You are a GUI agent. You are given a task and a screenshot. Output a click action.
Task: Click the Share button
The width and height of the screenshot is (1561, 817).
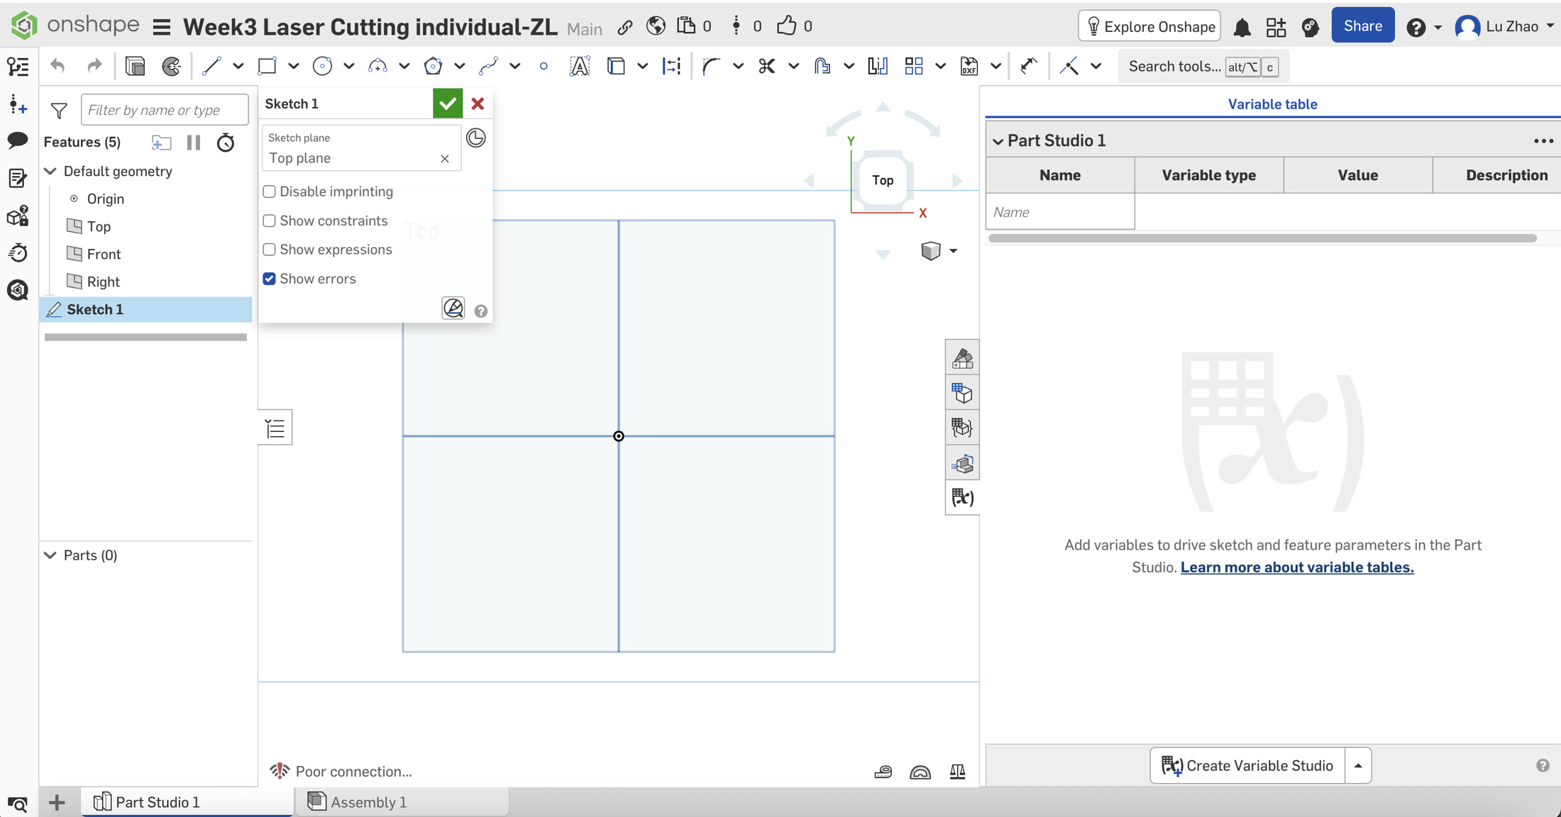(1362, 26)
